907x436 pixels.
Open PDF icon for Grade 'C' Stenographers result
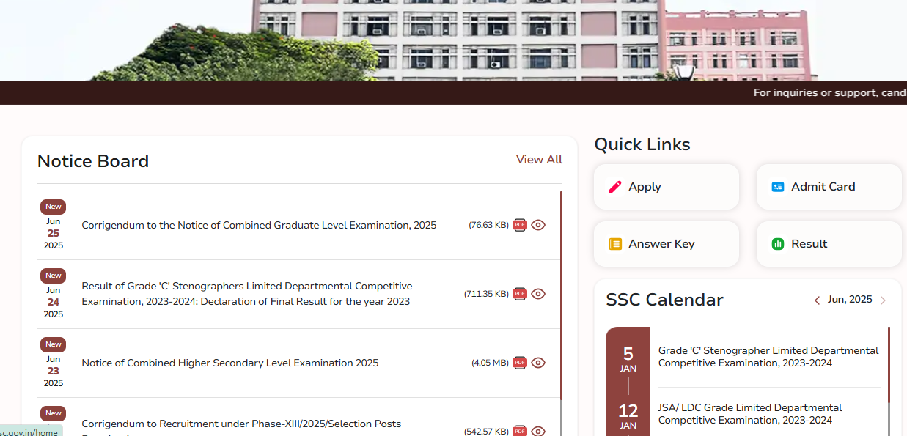(x=520, y=294)
